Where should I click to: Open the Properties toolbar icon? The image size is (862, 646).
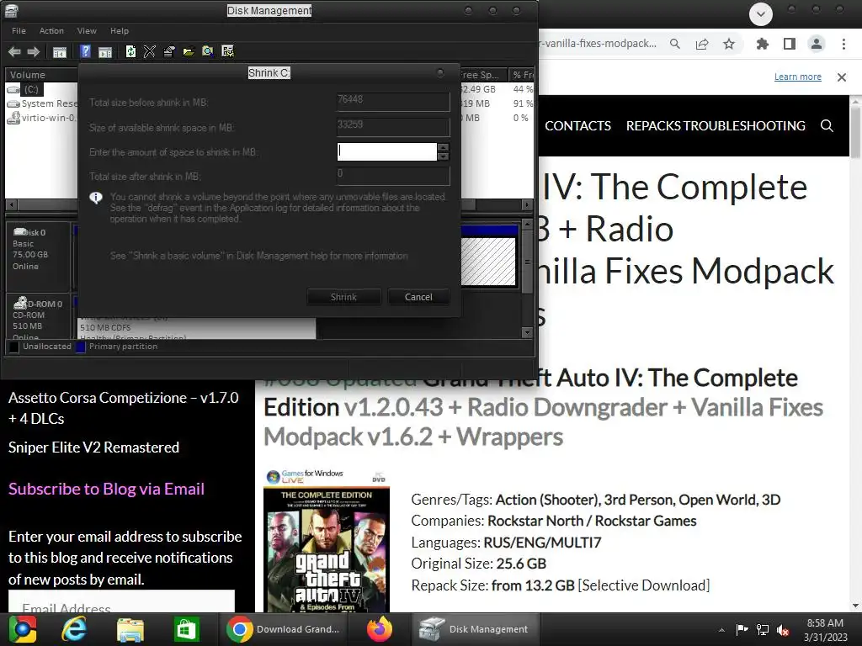[168, 51]
